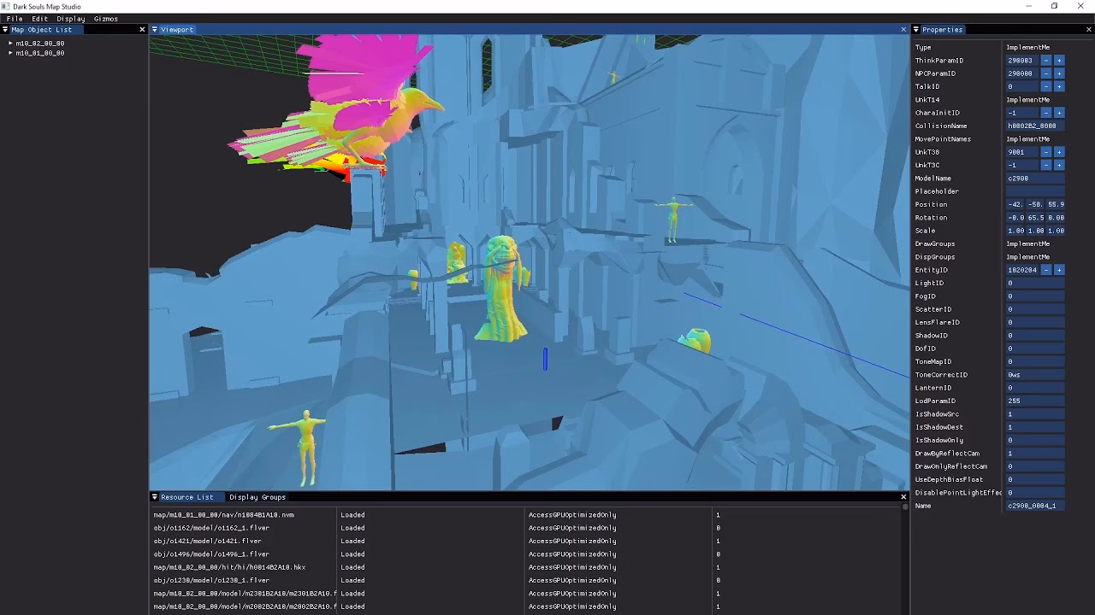The image size is (1095, 615).
Task: Select the n1004B1A10.nvm resource row
Action: pyautogui.click(x=525, y=515)
